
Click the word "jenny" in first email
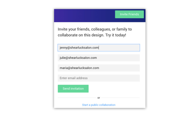point(64,48)
